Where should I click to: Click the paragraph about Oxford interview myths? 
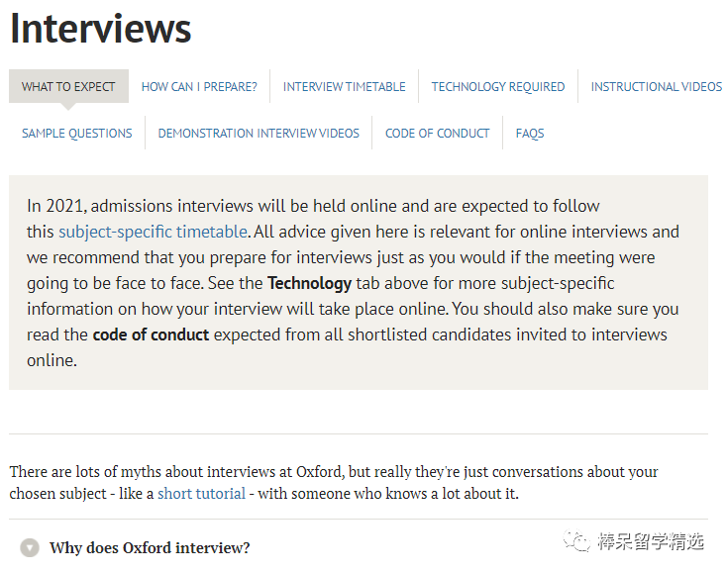pos(334,483)
